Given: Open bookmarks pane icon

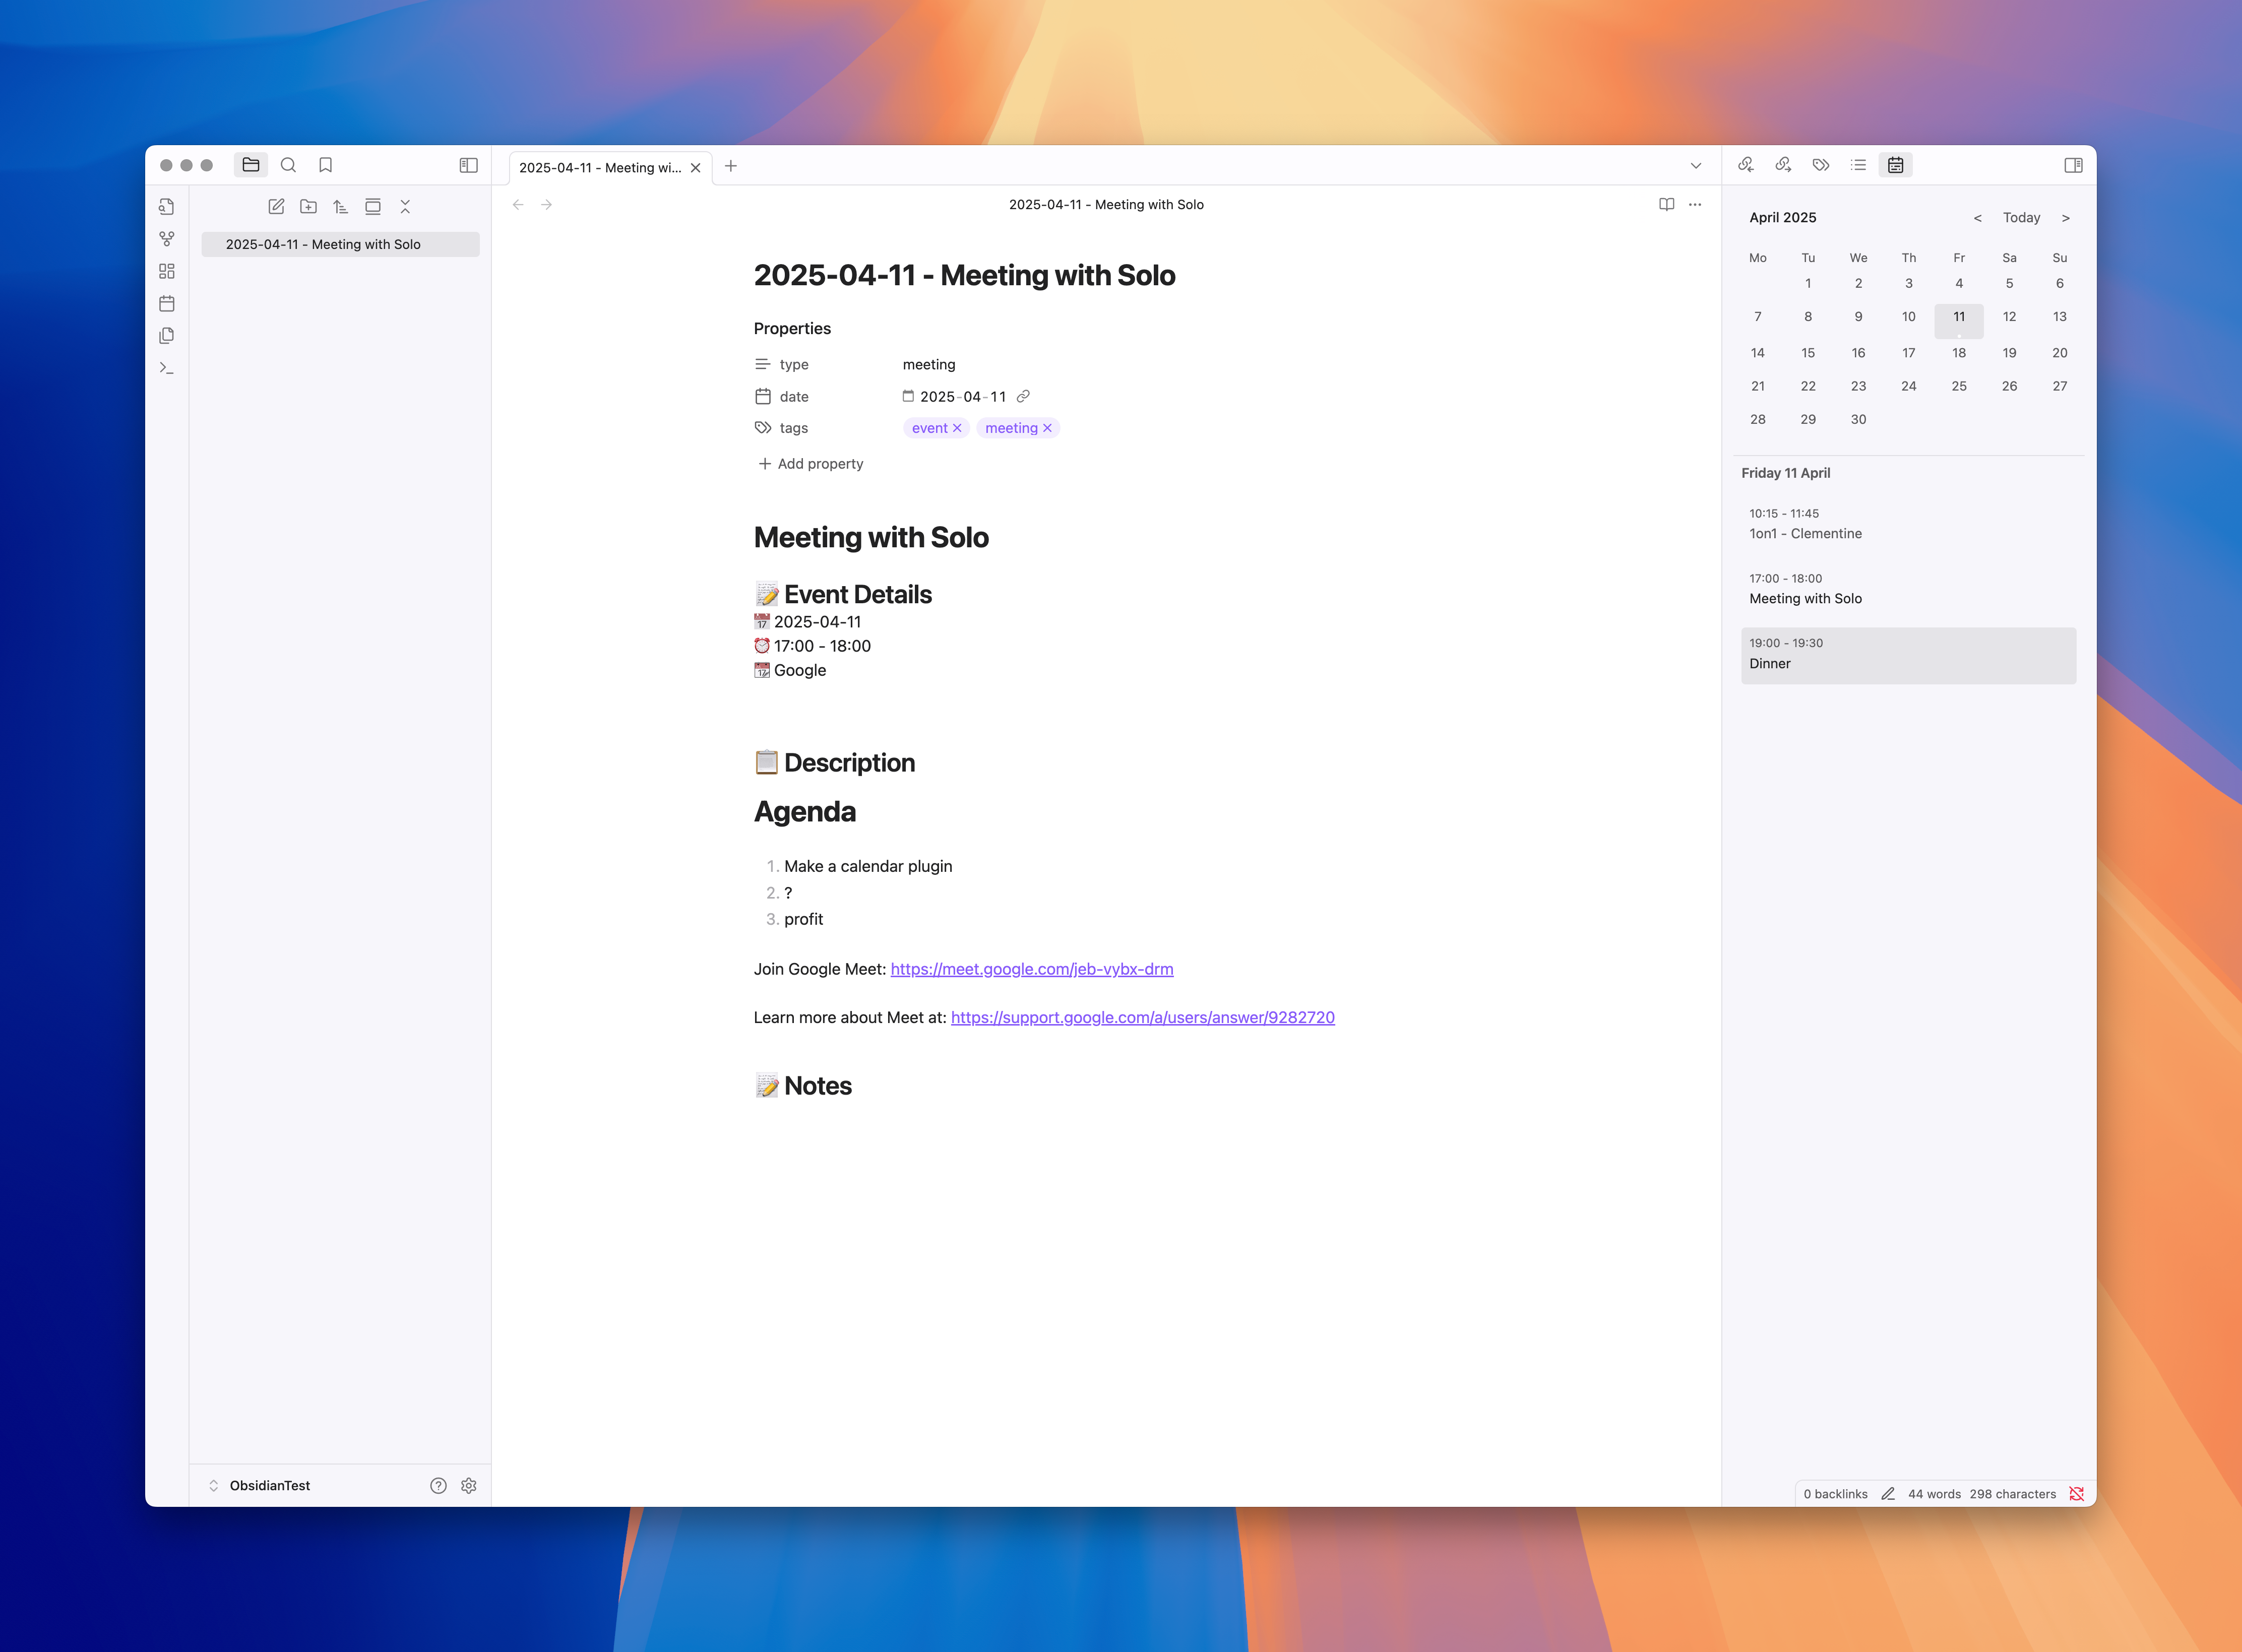Looking at the screenshot, I should [x=325, y=165].
